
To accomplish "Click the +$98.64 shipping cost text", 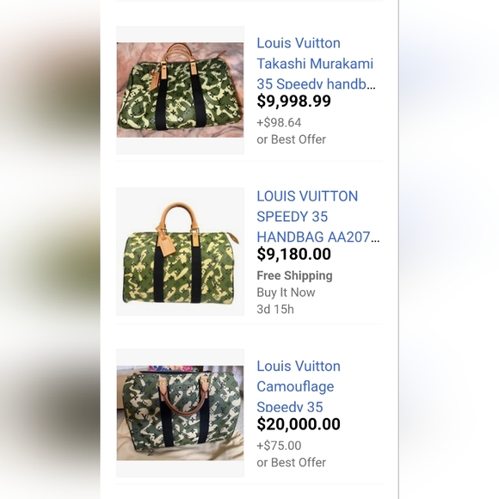I will click(x=279, y=122).
